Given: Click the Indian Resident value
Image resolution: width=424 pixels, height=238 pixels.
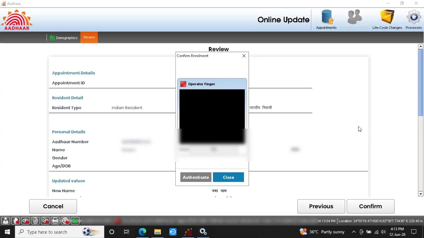Looking at the screenshot, I should click(127, 107).
